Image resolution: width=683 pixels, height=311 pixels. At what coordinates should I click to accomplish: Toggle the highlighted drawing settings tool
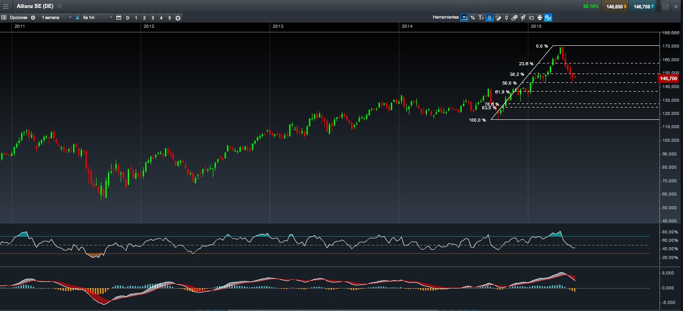[x=548, y=18]
